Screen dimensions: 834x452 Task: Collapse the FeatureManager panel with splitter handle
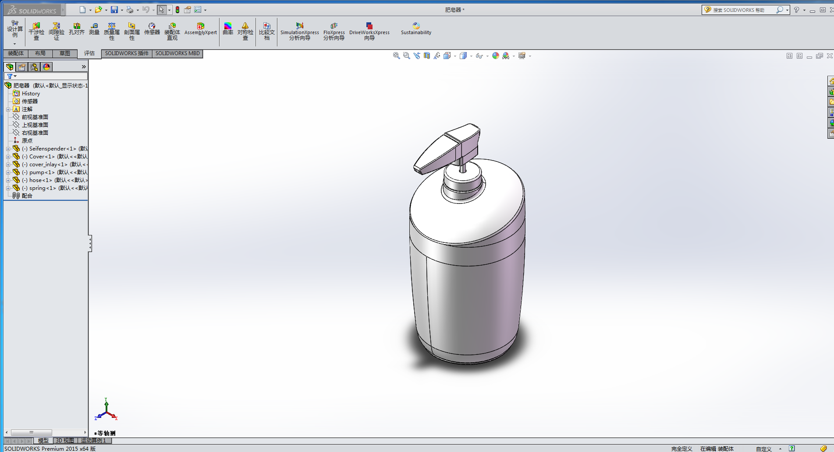coord(90,243)
